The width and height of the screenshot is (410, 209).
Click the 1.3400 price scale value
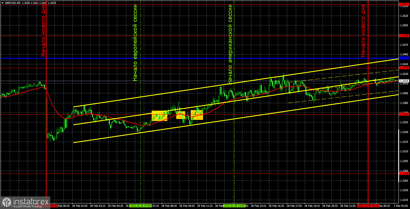(404, 93)
